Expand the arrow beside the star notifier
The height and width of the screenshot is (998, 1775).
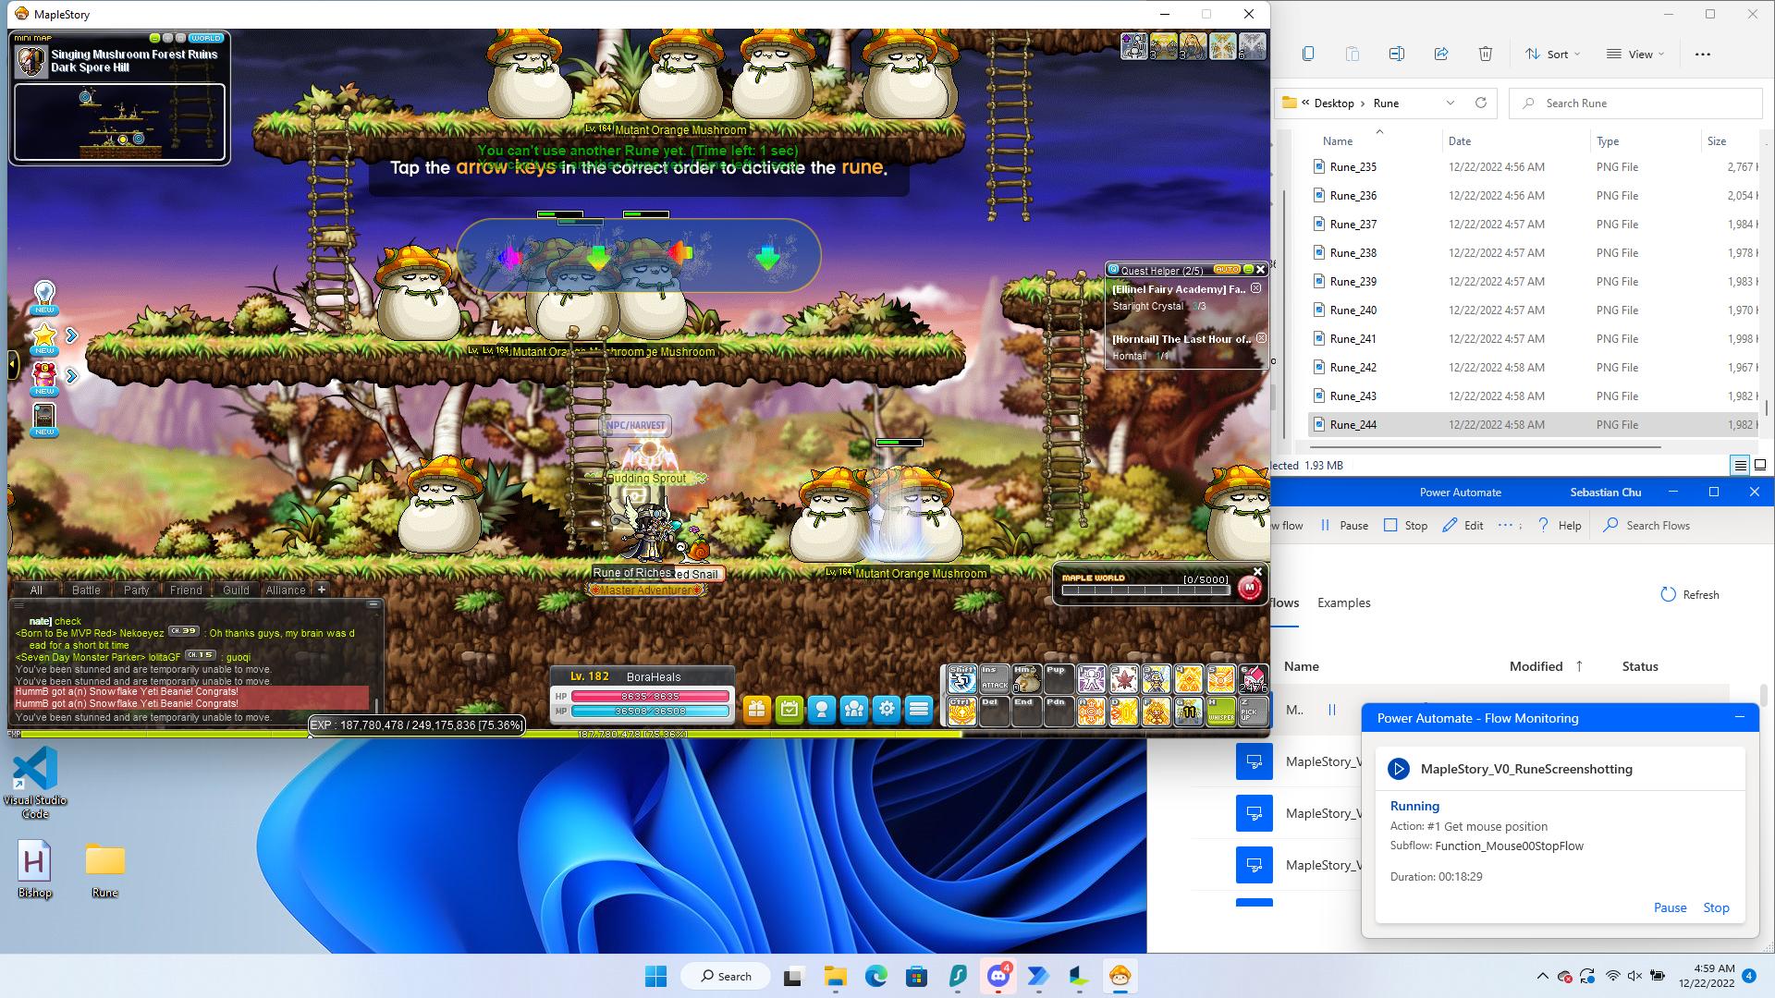71,335
